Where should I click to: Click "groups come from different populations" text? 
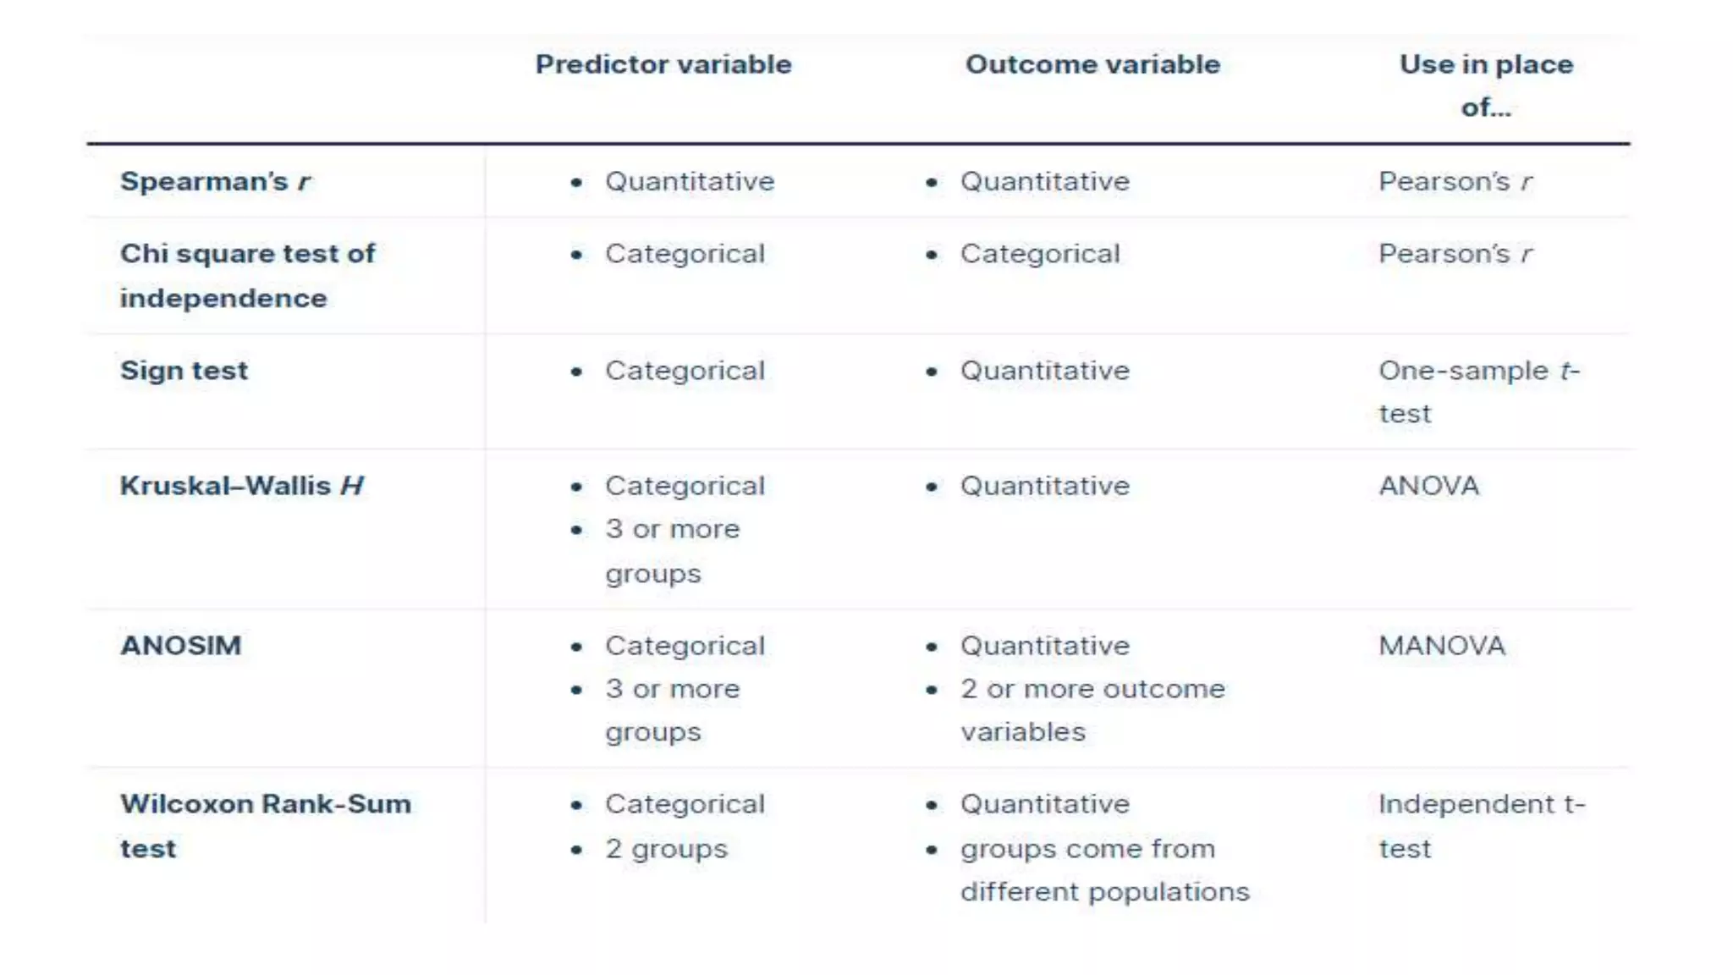(x=1103, y=870)
